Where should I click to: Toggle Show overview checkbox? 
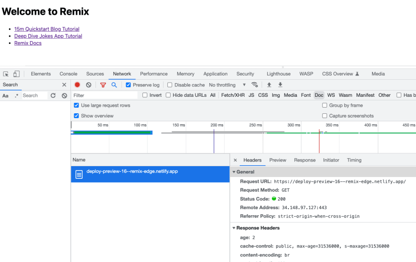coord(77,116)
